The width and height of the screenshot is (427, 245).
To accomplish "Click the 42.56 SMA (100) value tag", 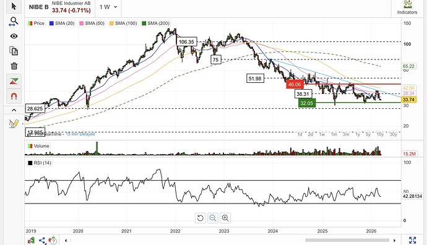I will (409, 88).
